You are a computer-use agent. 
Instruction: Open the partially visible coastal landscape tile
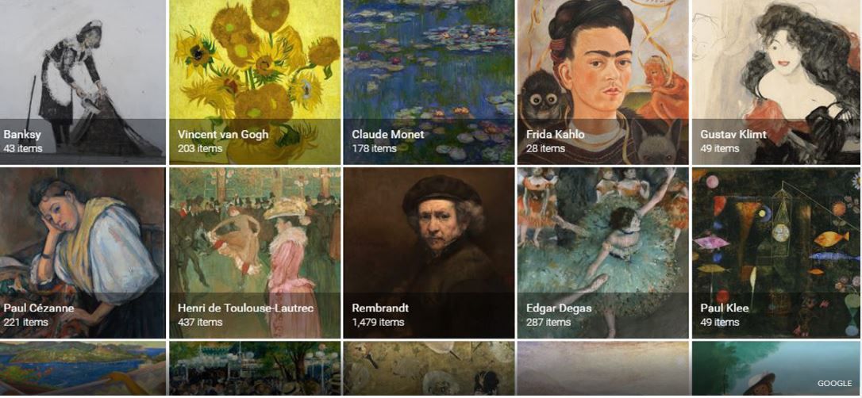pyautogui.click(x=83, y=369)
